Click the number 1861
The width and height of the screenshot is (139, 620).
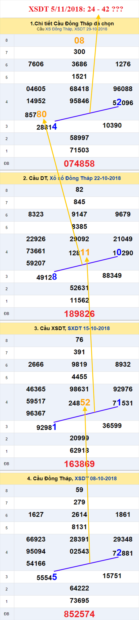click(123, 514)
